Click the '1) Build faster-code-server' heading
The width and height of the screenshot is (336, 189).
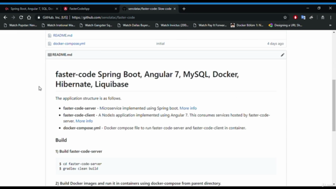(x=79, y=151)
